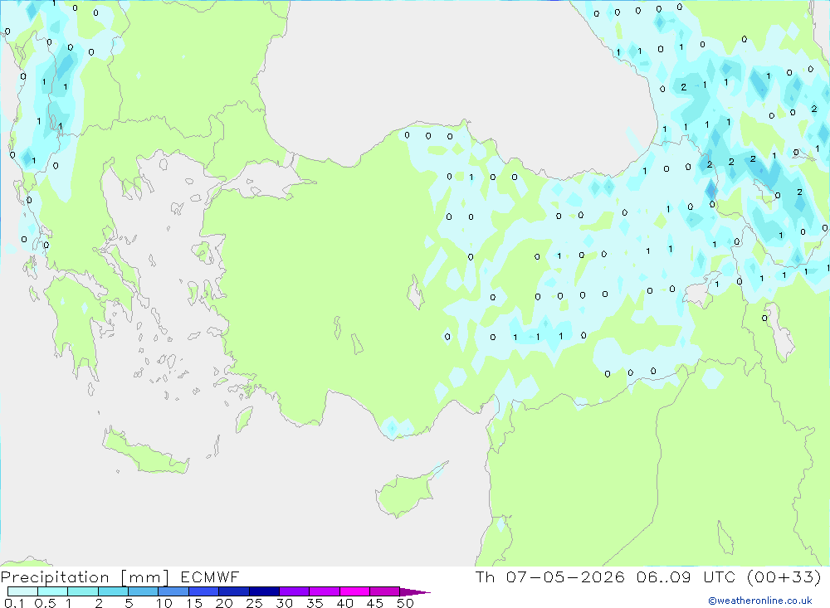Viewport: 830px width, 608px height.
Task: Select the '25' legend scale number
Action: click(x=255, y=603)
